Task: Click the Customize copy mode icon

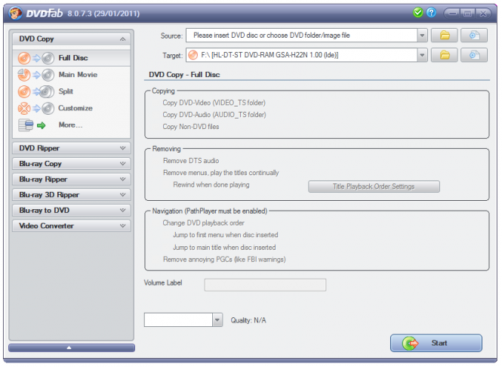Action: pyautogui.click(x=36, y=108)
